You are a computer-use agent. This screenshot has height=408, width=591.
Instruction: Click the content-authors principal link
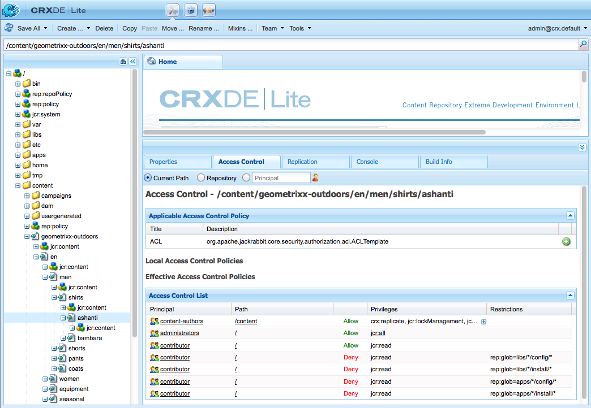pyautogui.click(x=182, y=321)
